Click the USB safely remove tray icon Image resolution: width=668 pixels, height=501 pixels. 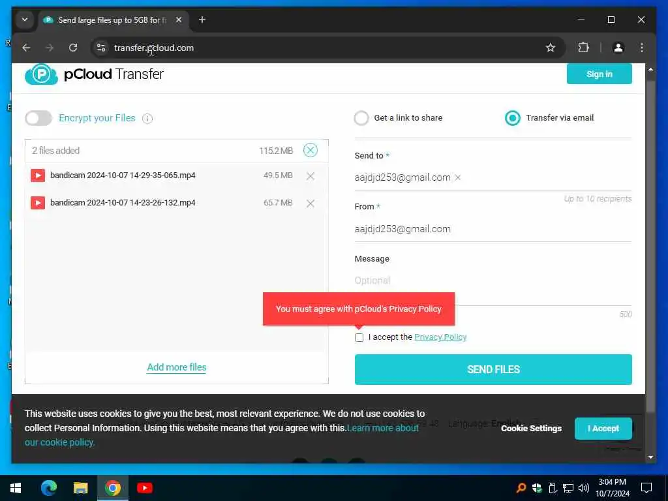553,488
